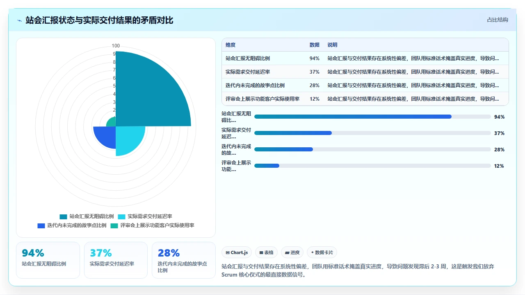
Task: Open the 94% 站会汇报无阻碍比例 stat card
Action: point(48,260)
